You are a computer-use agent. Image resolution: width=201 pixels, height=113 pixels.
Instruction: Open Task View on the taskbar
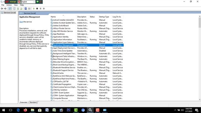tap(11, 110)
